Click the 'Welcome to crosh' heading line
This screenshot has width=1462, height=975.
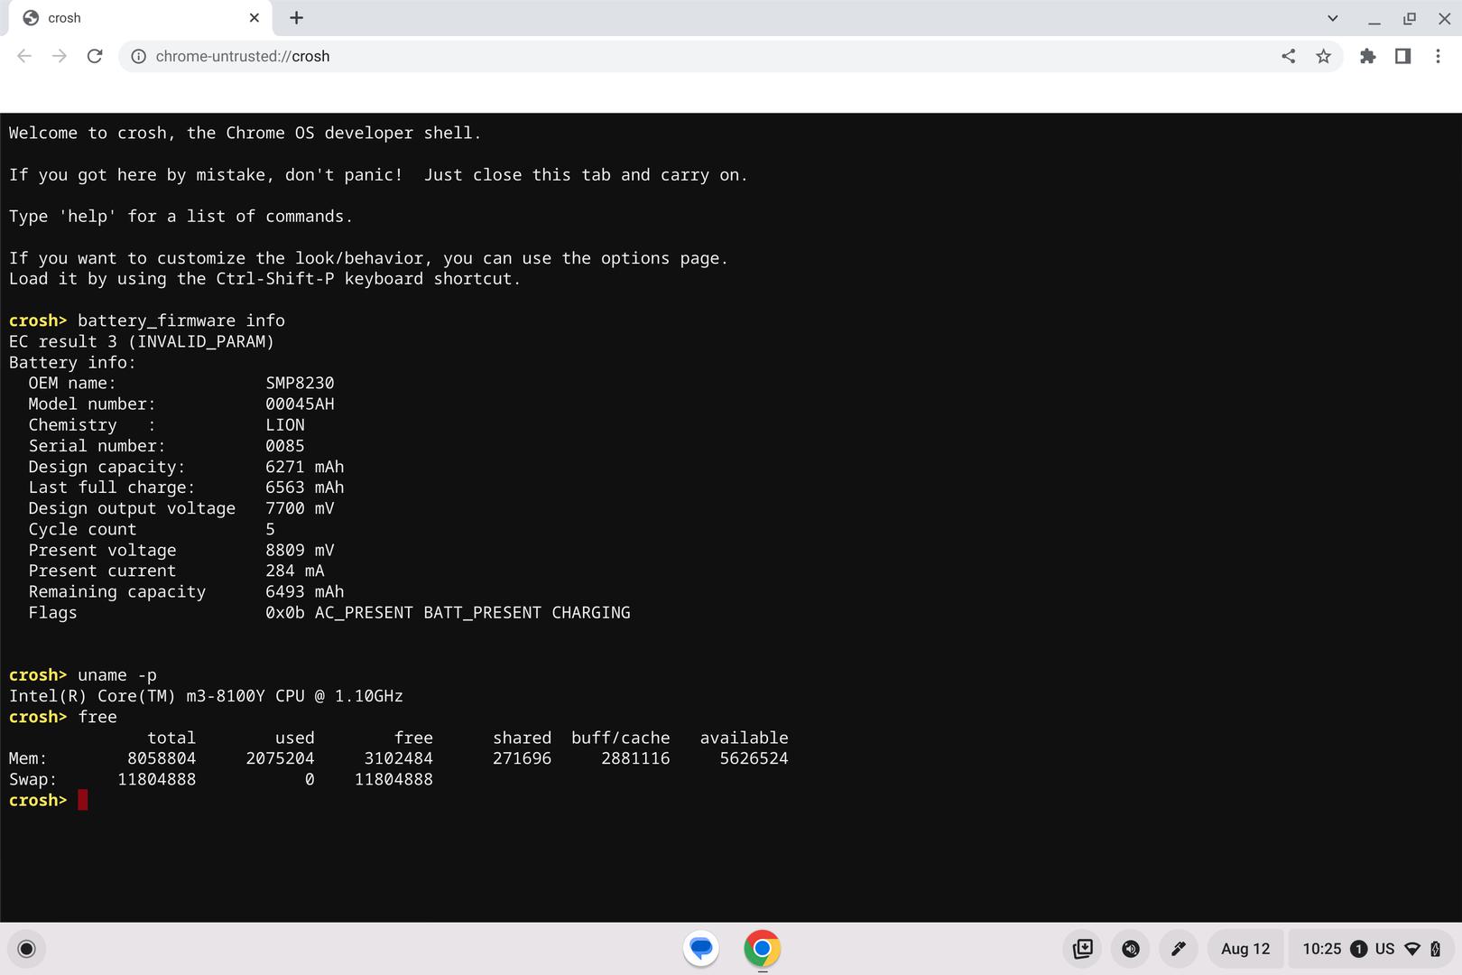[245, 134]
